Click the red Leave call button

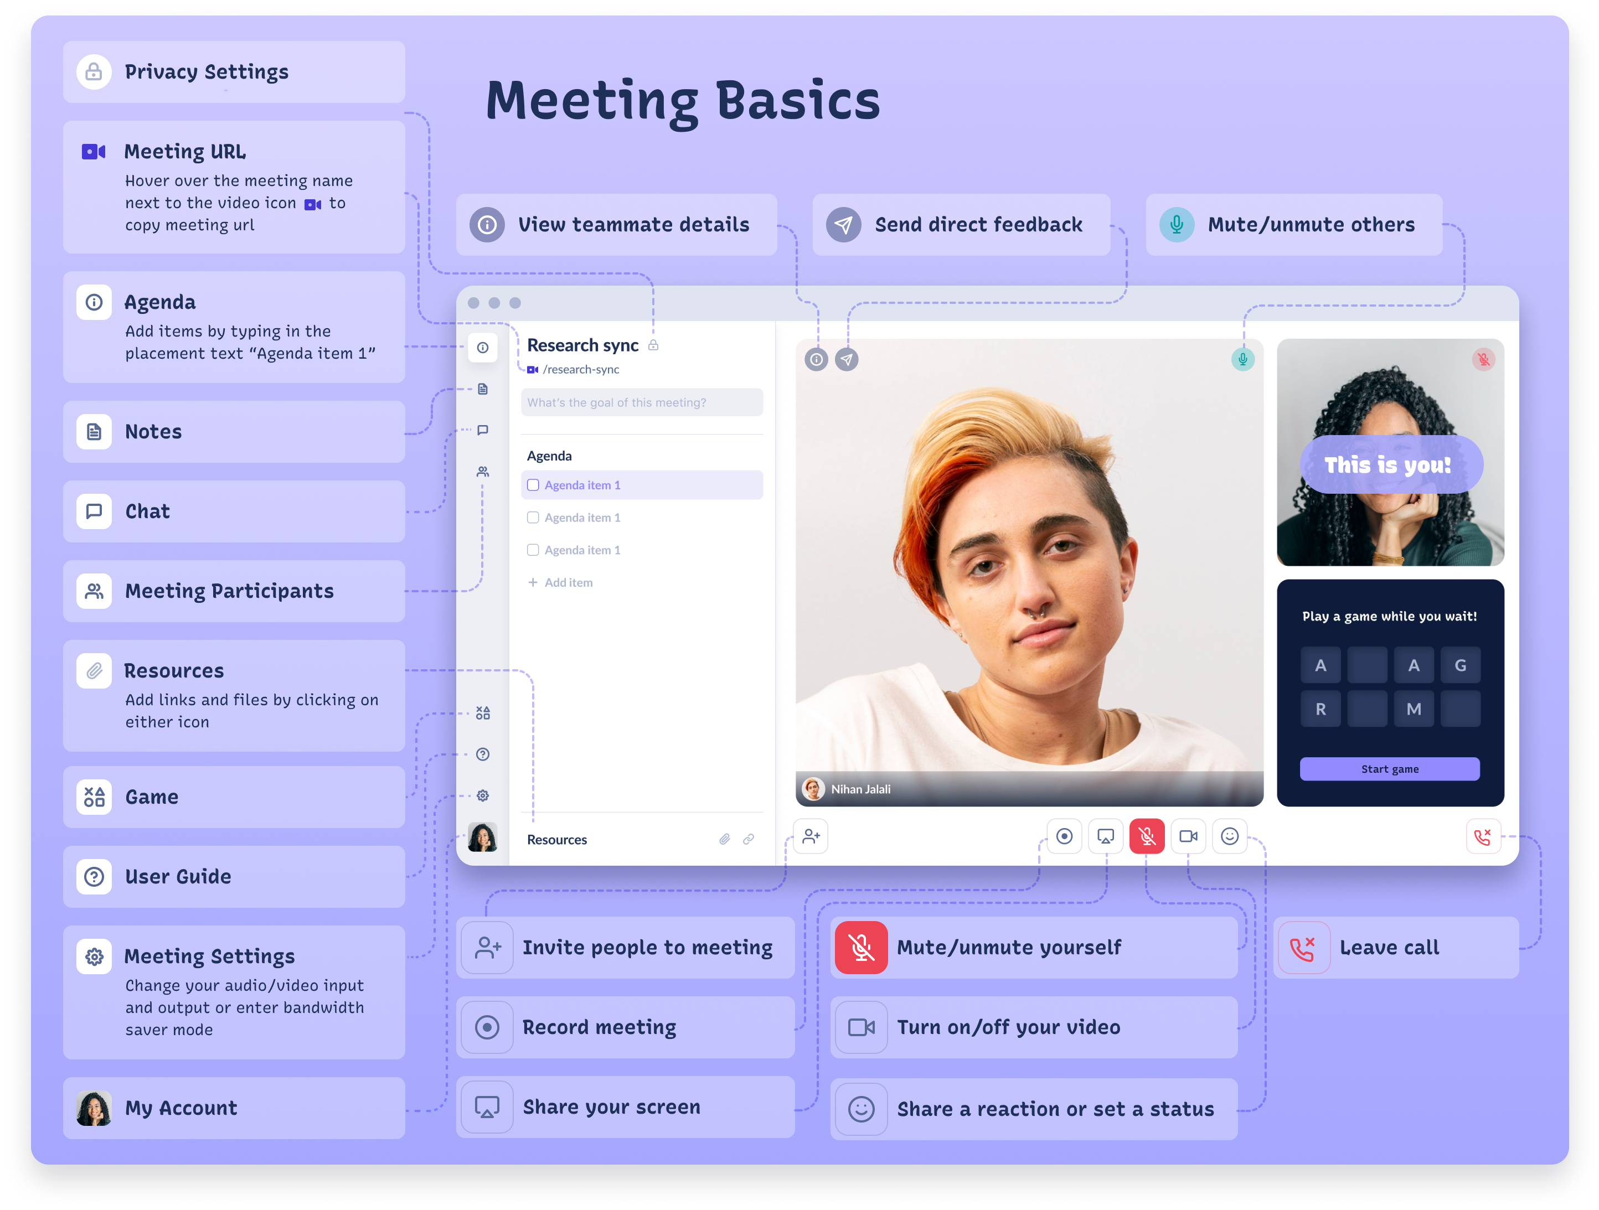1483,836
